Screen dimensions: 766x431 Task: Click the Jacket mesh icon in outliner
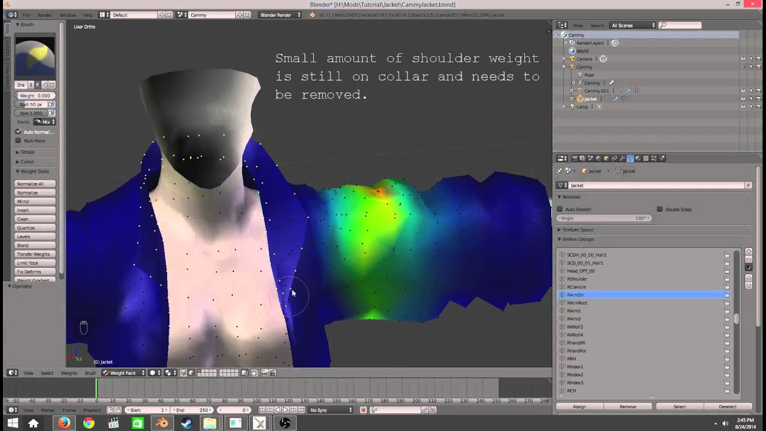click(x=580, y=99)
